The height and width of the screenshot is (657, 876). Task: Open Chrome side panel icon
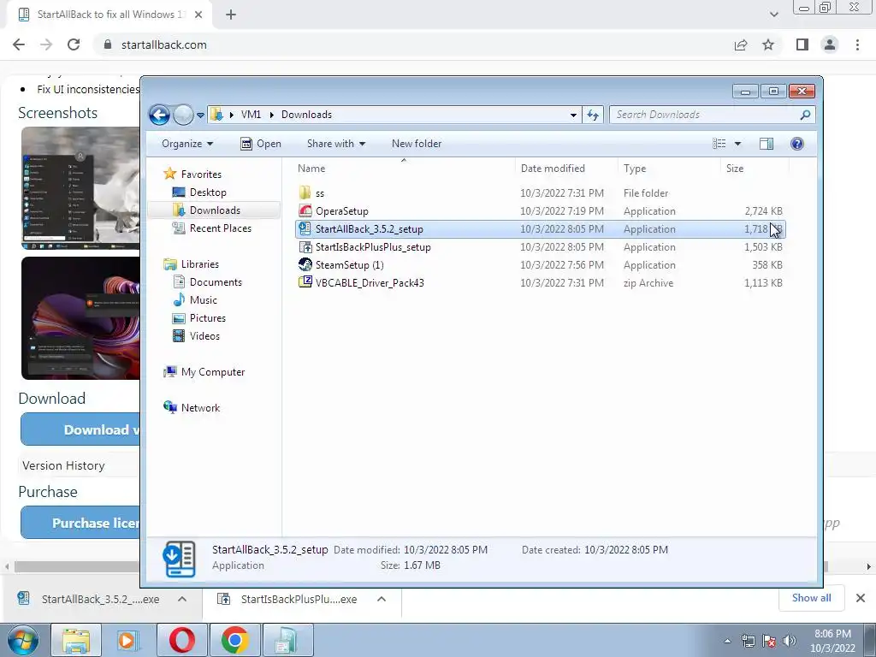802,44
